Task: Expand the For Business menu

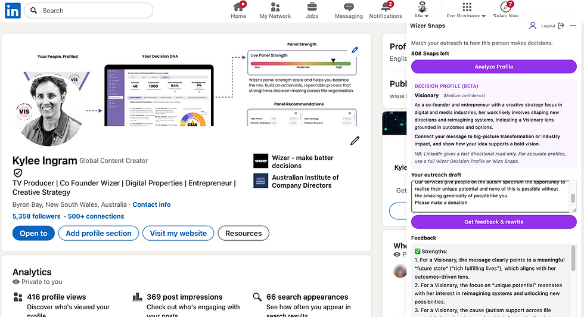Action: click(466, 10)
